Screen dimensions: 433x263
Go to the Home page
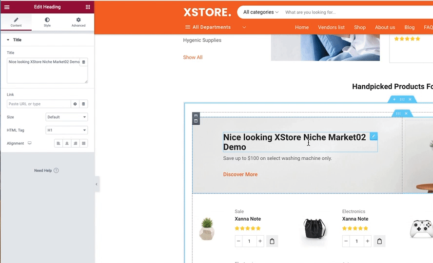point(302,27)
